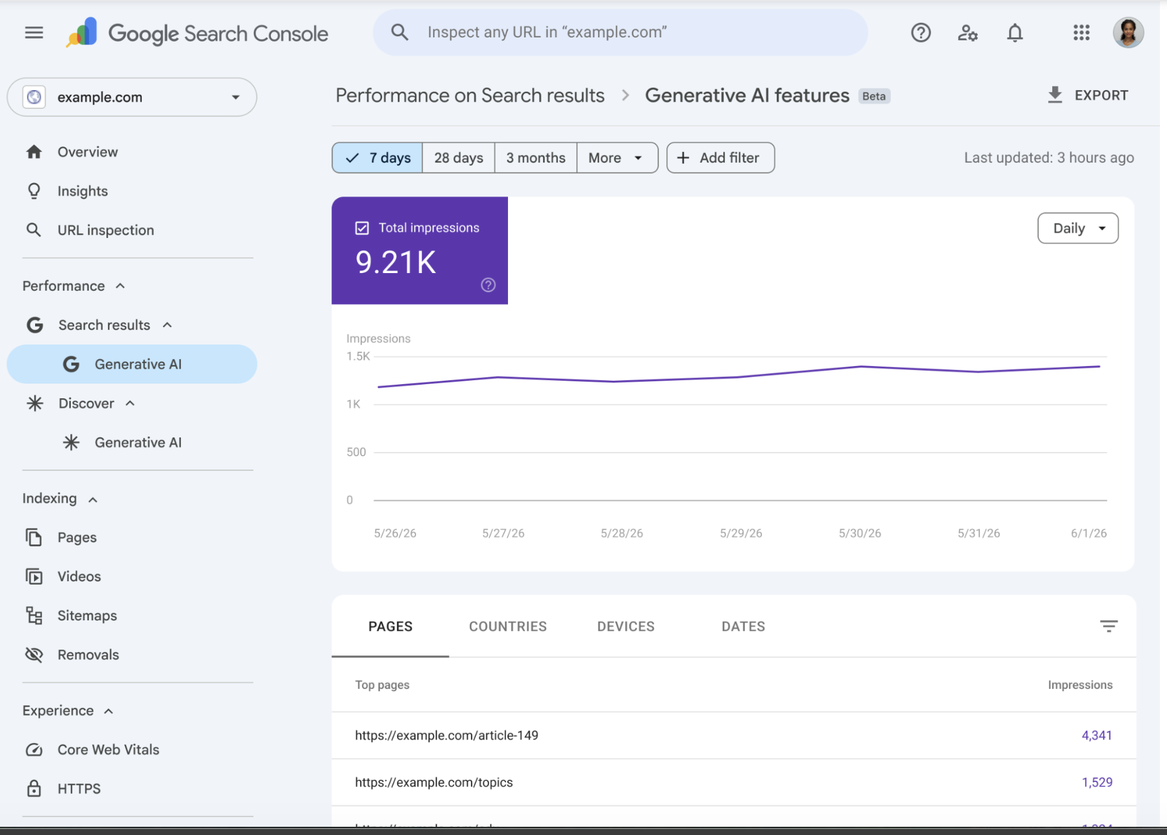Screen dimensions: 1167x835
Task: Click the Beta label badge
Action: pyautogui.click(x=874, y=96)
